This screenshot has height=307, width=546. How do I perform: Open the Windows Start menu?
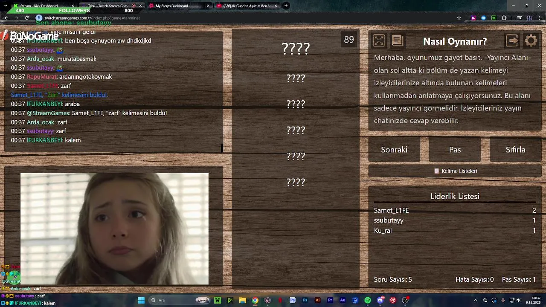coord(141,300)
